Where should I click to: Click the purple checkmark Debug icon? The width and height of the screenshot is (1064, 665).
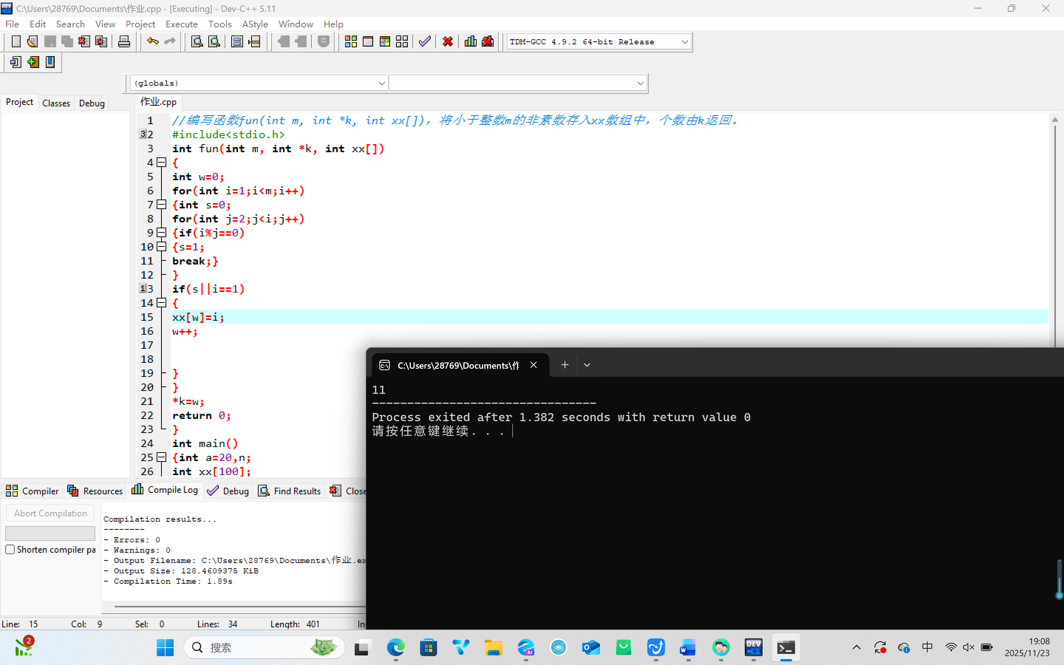(424, 42)
